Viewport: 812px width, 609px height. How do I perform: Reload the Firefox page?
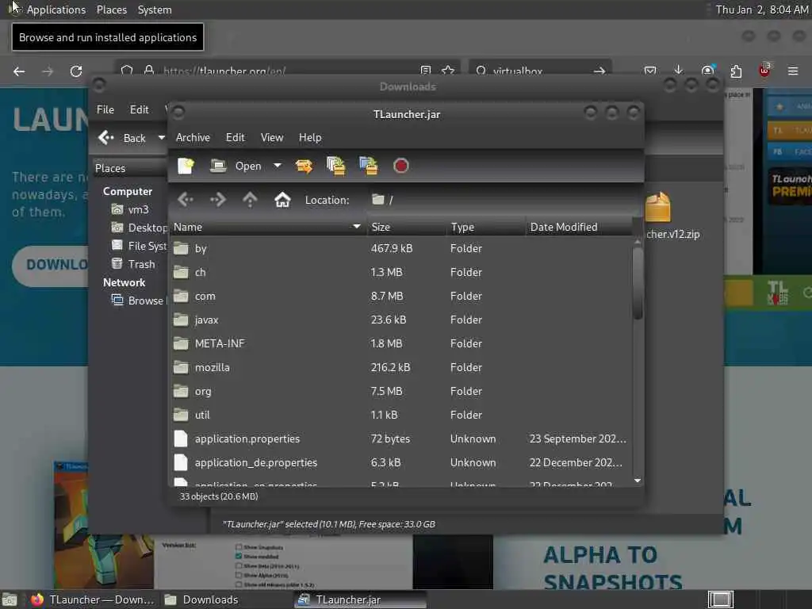tap(76, 71)
